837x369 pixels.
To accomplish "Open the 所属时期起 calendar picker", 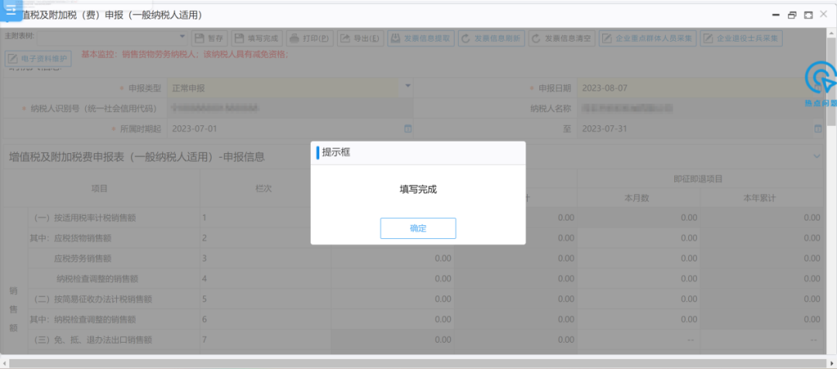I will click(x=408, y=128).
